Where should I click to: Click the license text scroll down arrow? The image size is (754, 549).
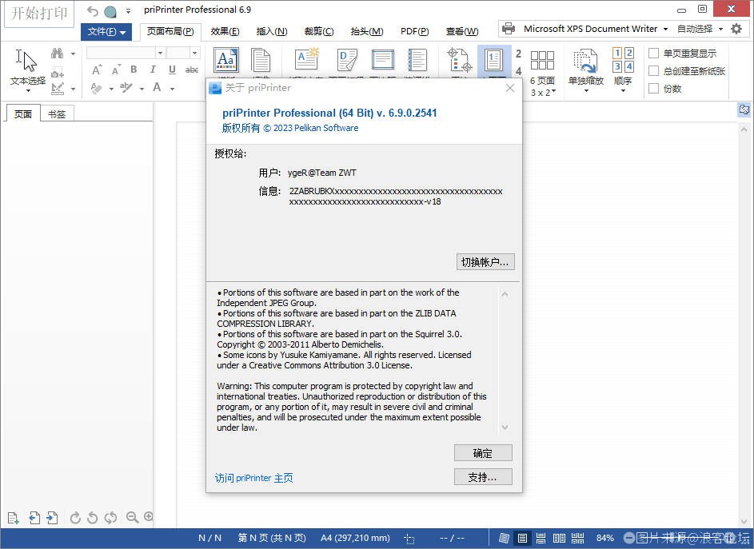pos(505,427)
